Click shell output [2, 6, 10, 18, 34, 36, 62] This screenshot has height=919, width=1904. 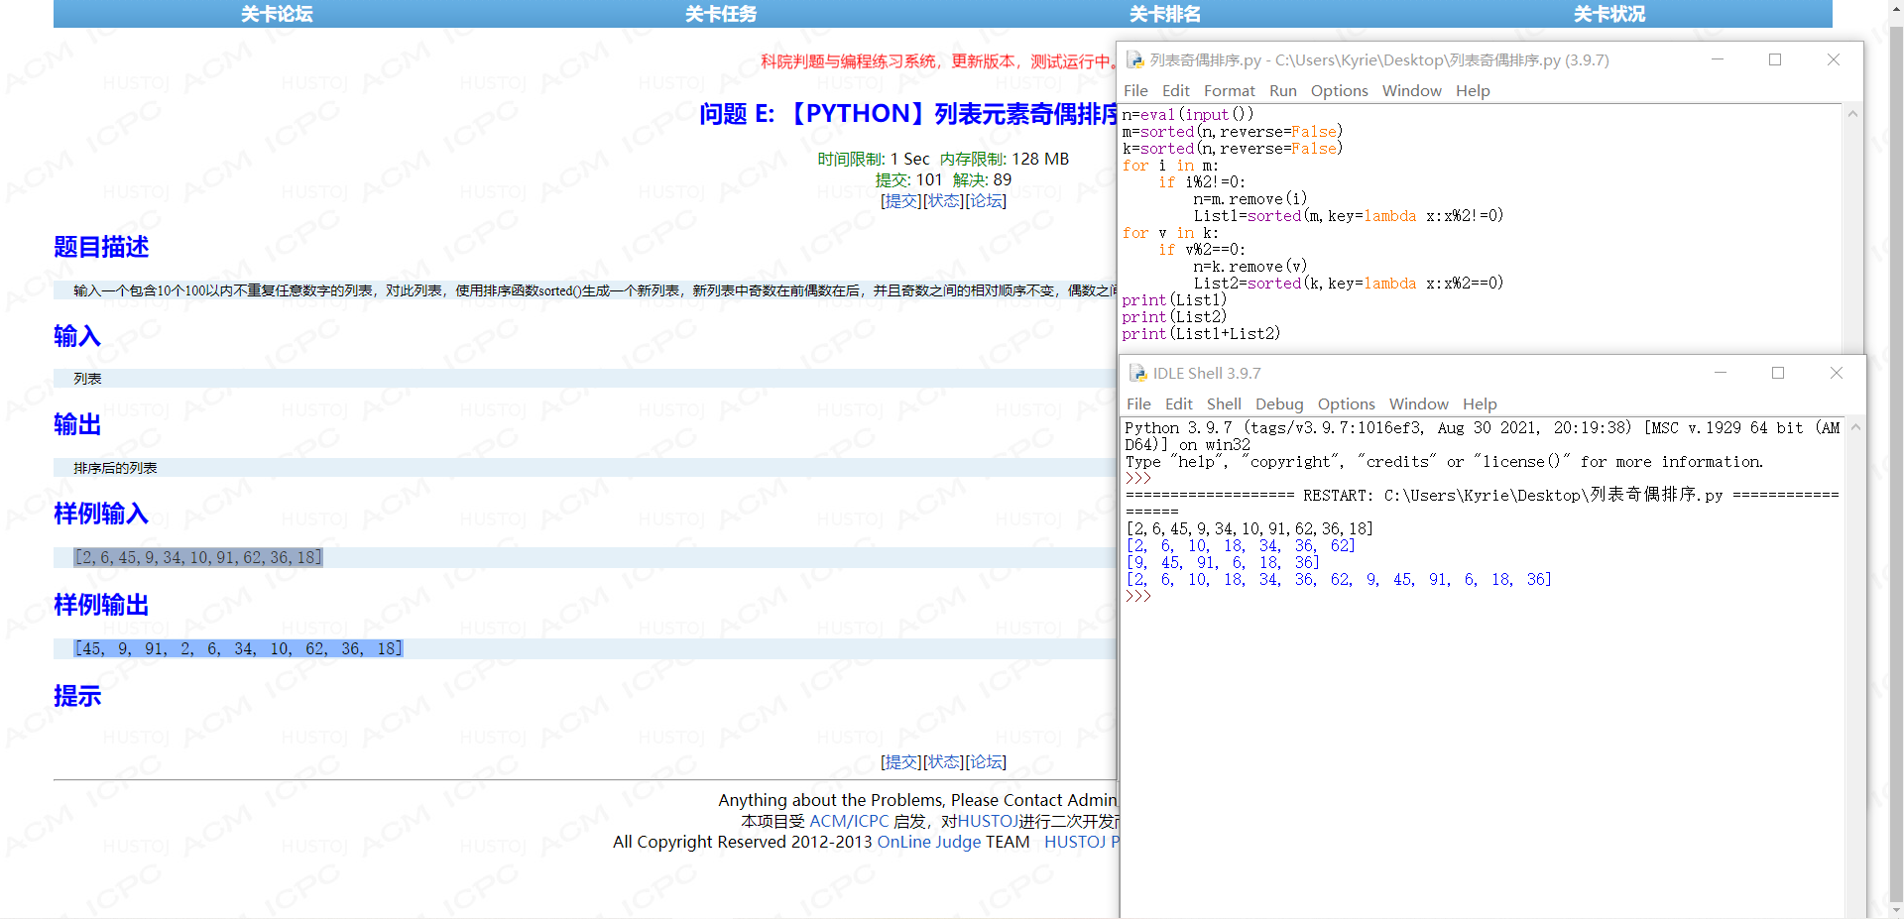1241,546
